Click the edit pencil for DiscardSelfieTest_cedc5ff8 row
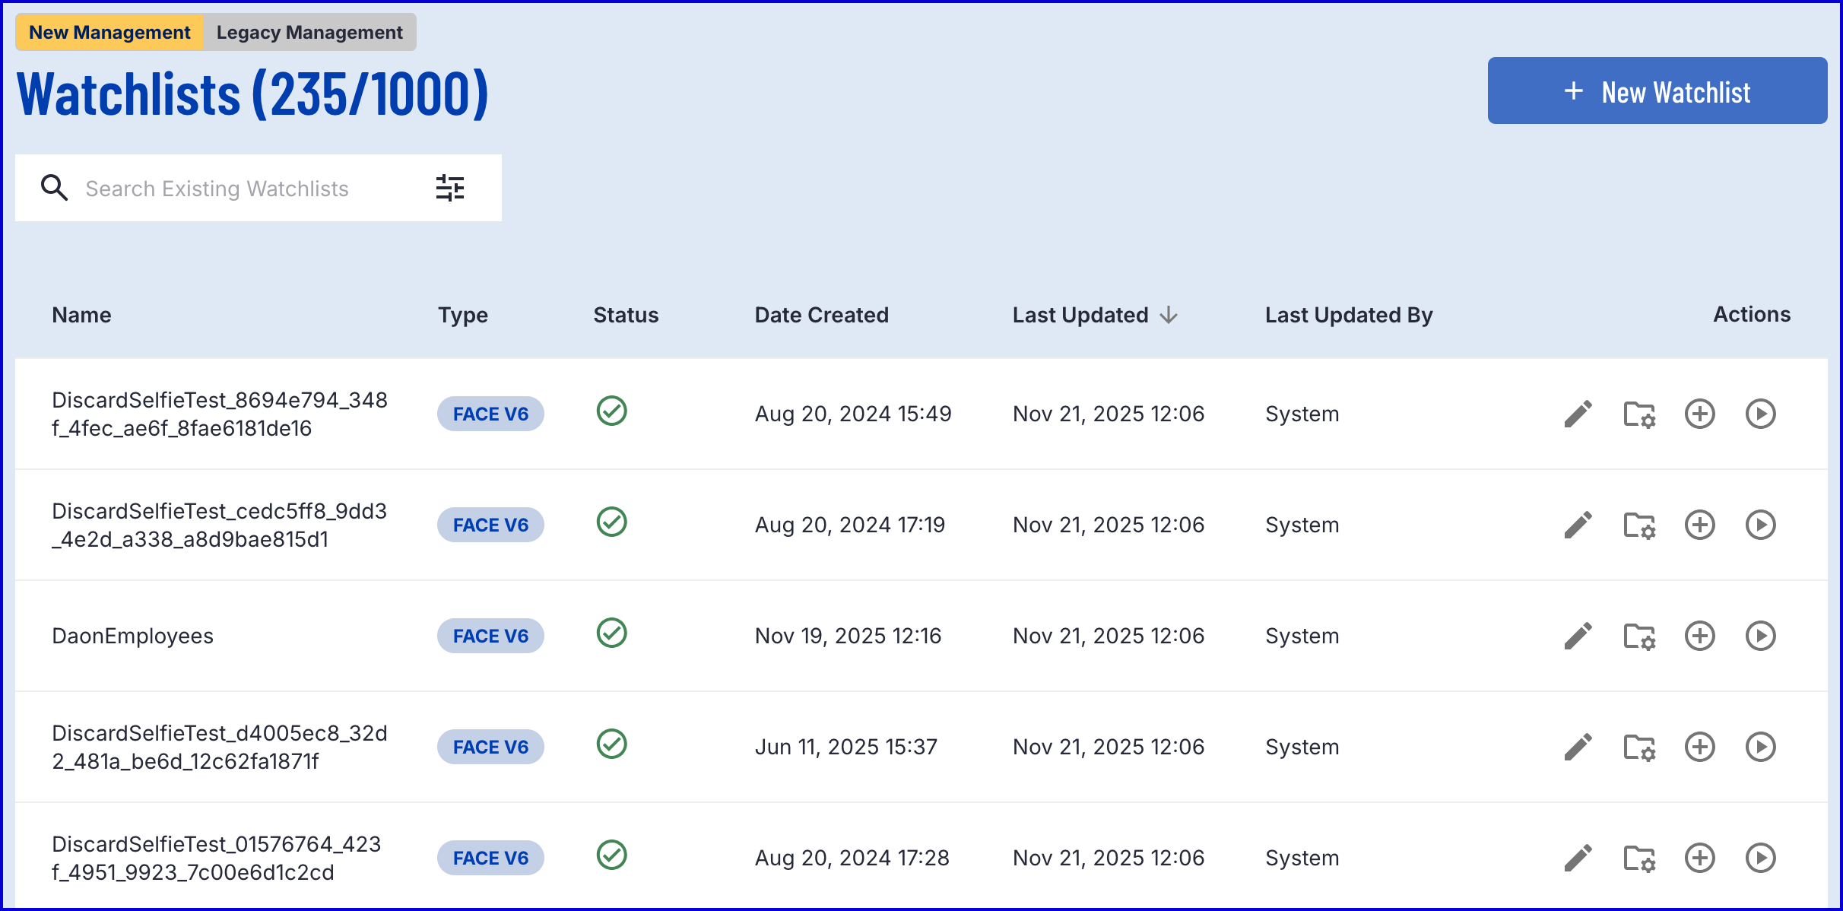Viewport: 1843px width, 911px height. click(x=1578, y=525)
